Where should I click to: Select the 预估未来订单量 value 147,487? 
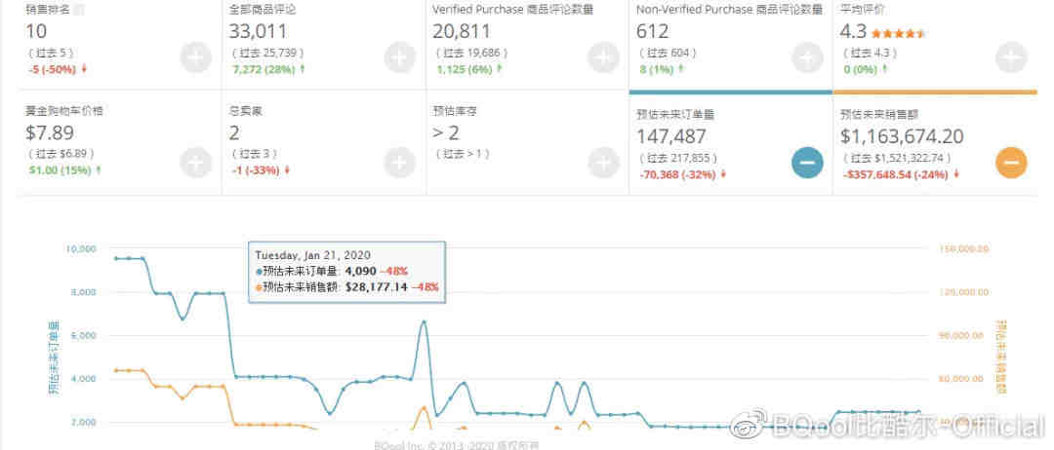pos(670,136)
